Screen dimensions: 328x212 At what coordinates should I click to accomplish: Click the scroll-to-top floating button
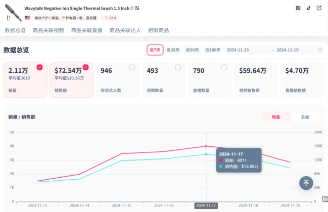[x=306, y=183]
